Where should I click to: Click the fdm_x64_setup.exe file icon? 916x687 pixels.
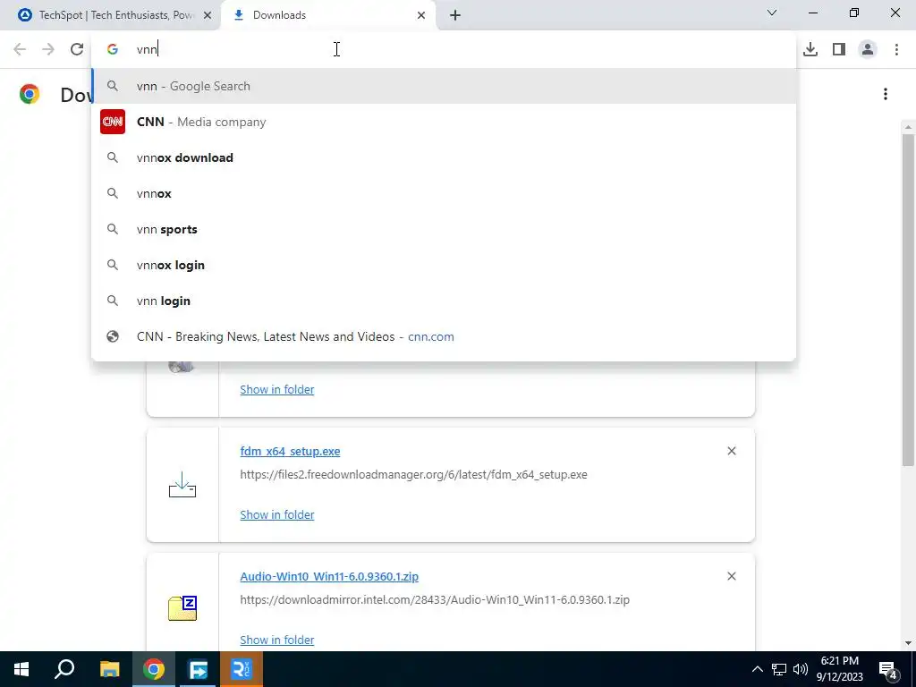(182, 485)
